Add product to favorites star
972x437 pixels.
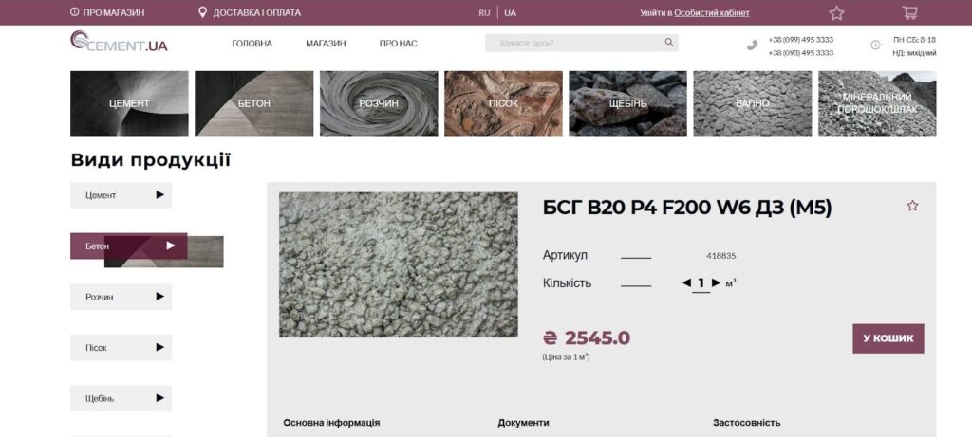click(x=912, y=206)
